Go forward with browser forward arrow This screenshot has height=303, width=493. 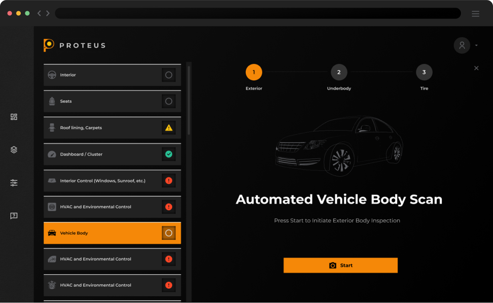pos(48,13)
